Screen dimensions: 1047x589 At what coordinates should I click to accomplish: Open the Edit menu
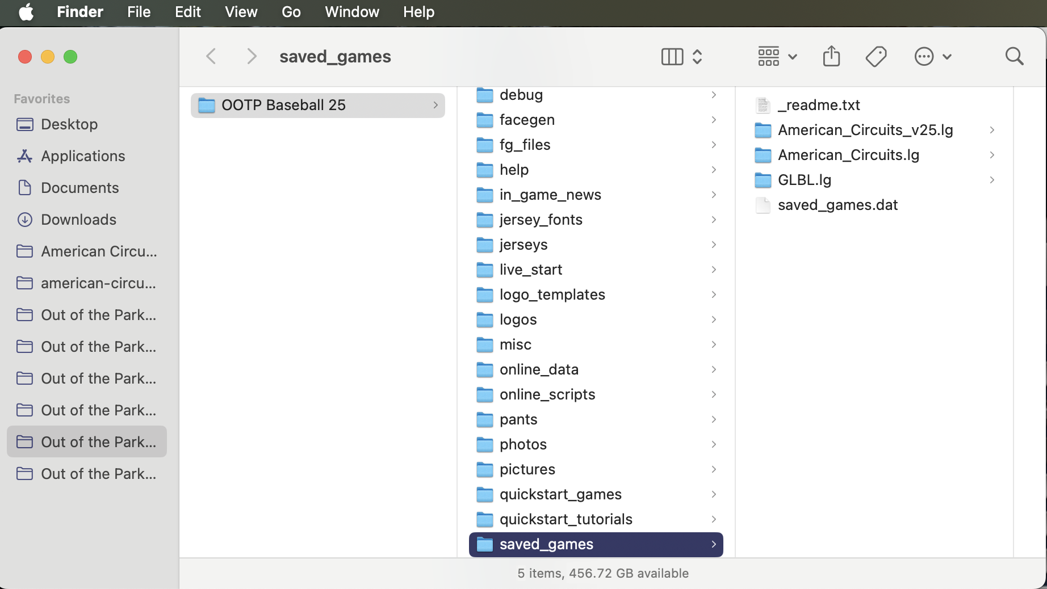pyautogui.click(x=188, y=12)
